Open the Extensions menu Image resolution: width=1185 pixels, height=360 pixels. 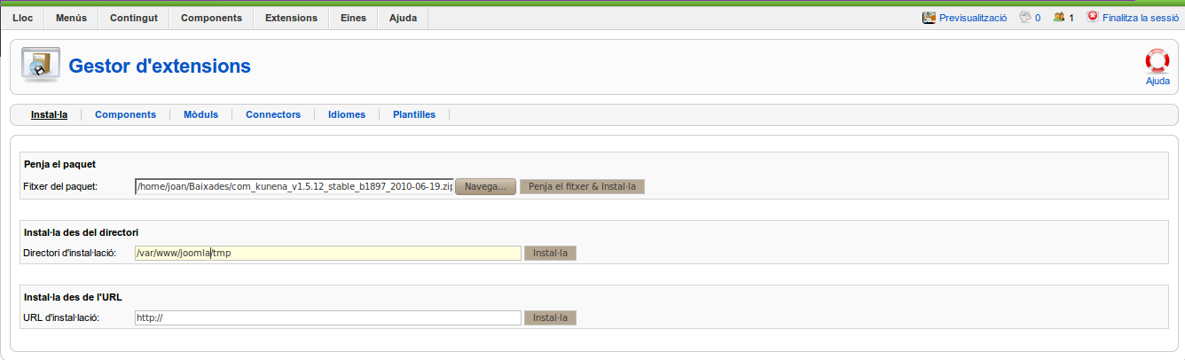[x=291, y=18]
